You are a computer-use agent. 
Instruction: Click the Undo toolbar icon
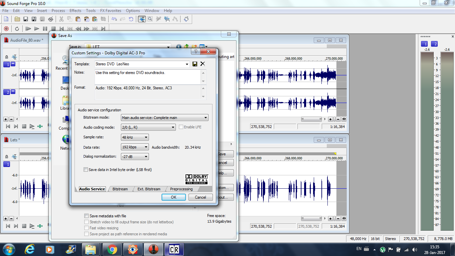click(x=114, y=19)
